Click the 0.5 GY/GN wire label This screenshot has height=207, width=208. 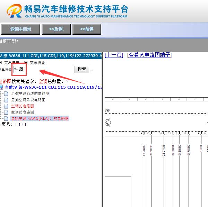[164, 151]
